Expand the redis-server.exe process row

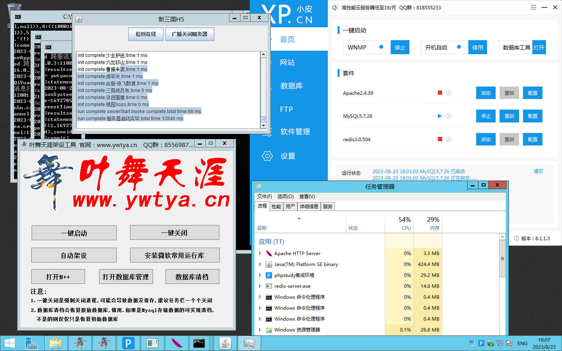(x=260, y=286)
